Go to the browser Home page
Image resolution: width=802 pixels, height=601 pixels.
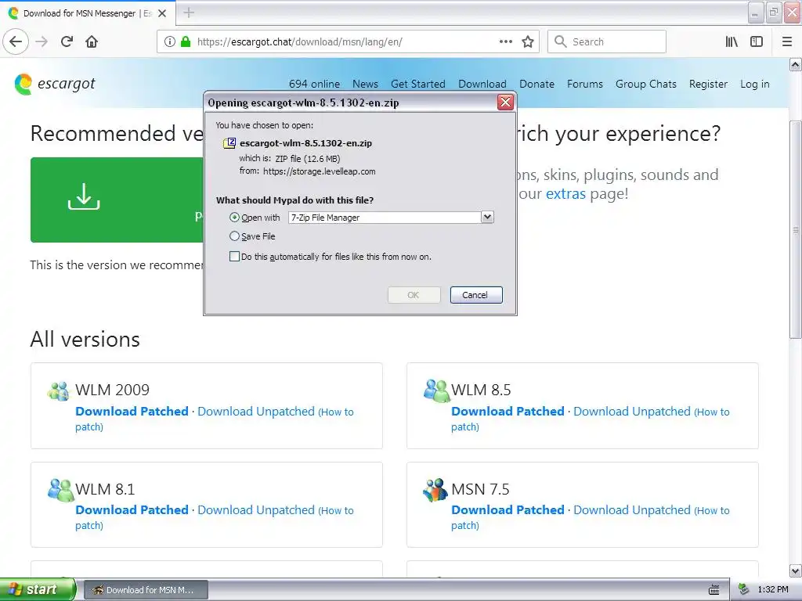pos(92,41)
